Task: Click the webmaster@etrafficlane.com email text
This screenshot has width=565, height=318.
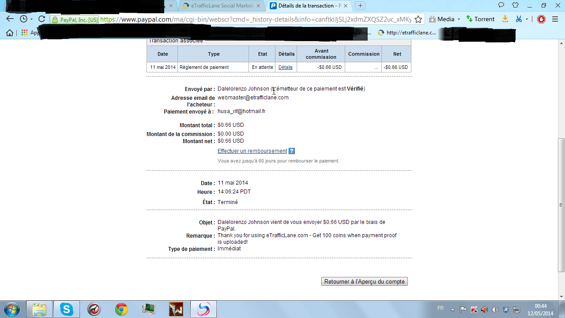Action: tap(253, 98)
